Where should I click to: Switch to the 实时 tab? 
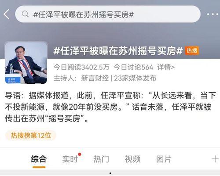tap(70, 159)
